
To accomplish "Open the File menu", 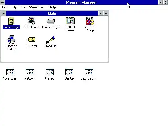I will coord(5,7).
